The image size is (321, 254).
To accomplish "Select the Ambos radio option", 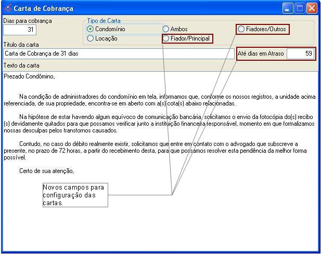I will 166,29.
